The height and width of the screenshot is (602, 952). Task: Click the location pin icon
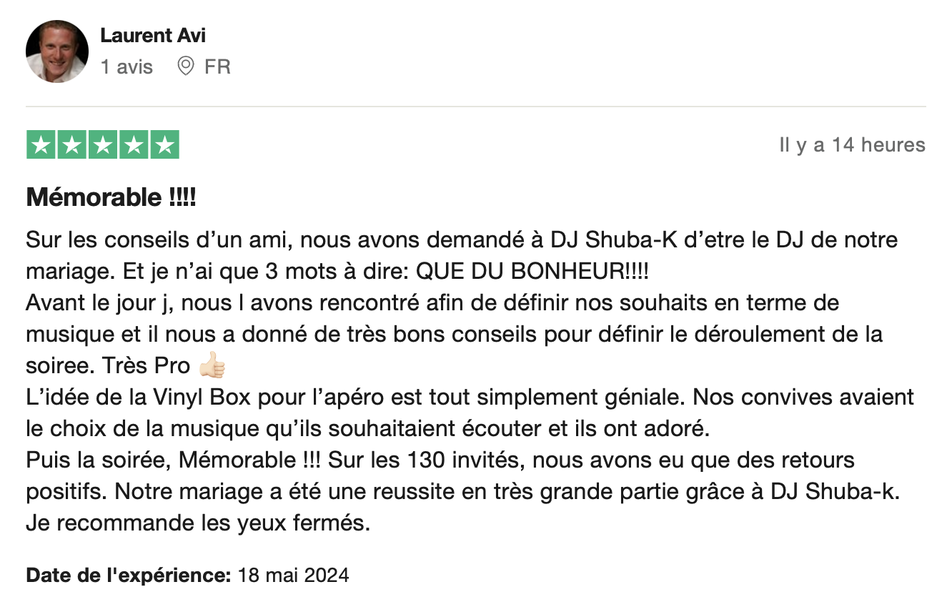(x=186, y=66)
